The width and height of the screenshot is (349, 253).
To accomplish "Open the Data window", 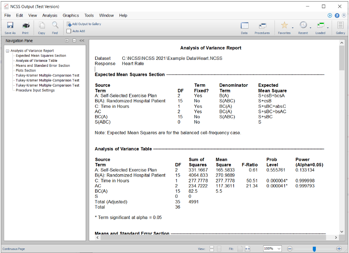I will [244, 26].
